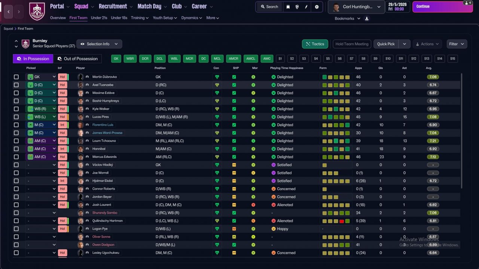The image size is (479, 269).
Task: Click Martin Dúbravka's morale icon
Action: (253, 77)
